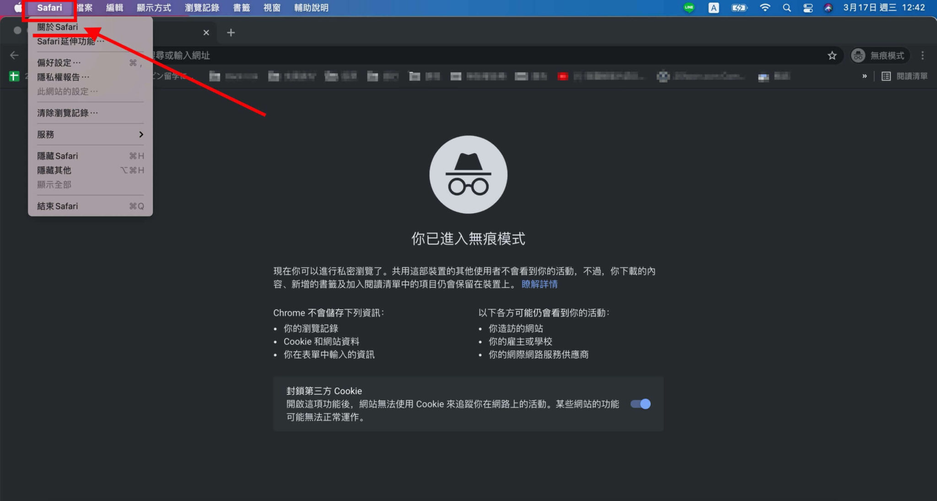Bookmark page with the star icon
The width and height of the screenshot is (937, 501).
(832, 55)
